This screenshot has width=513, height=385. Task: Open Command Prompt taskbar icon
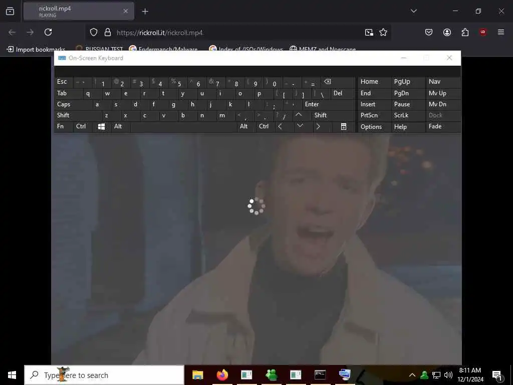point(320,375)
